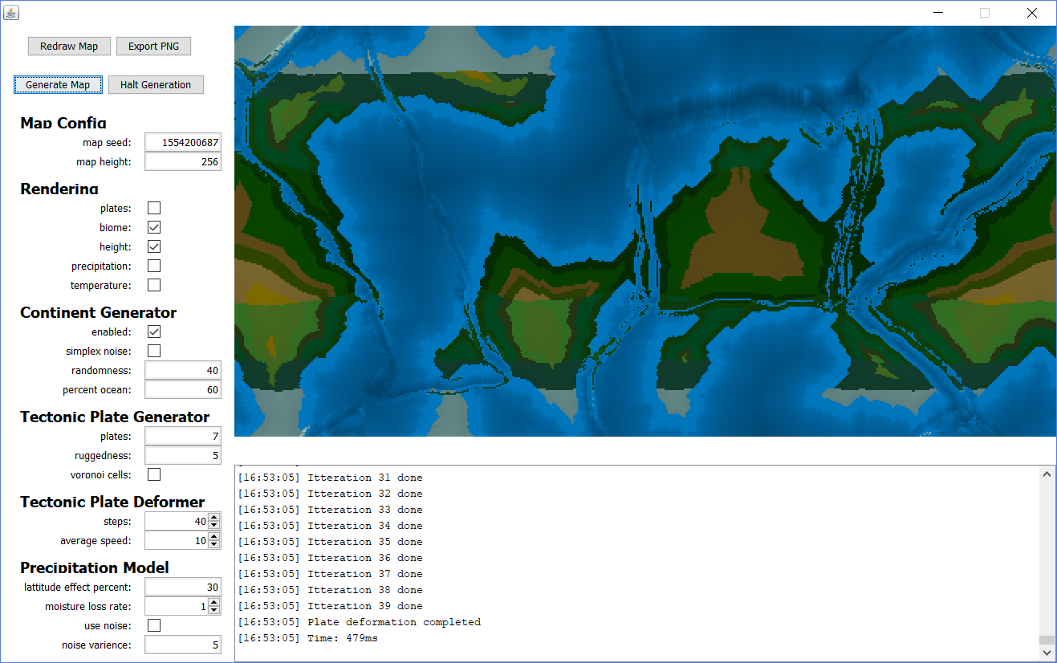This screenshot has height=663, width=1057.
Task: Edit the map height field
Action: (183, 161)
